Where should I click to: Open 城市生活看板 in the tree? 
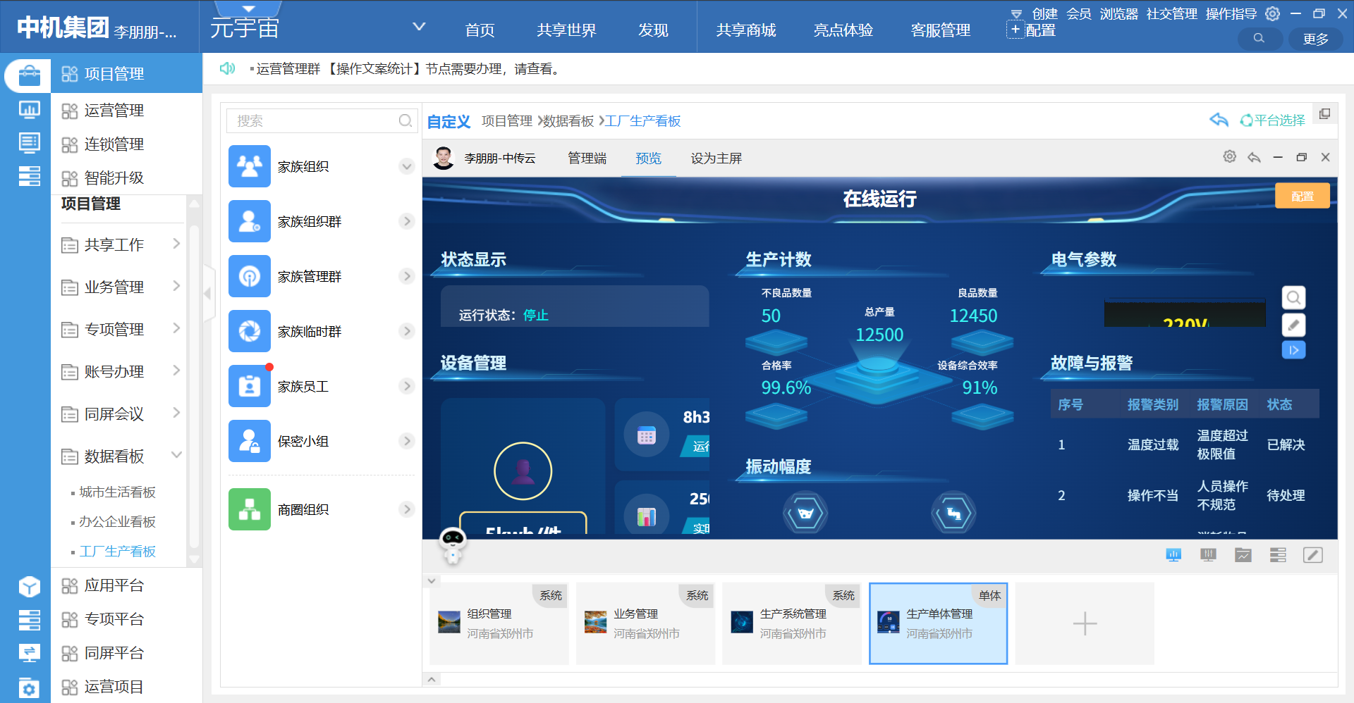coord(117,492)
